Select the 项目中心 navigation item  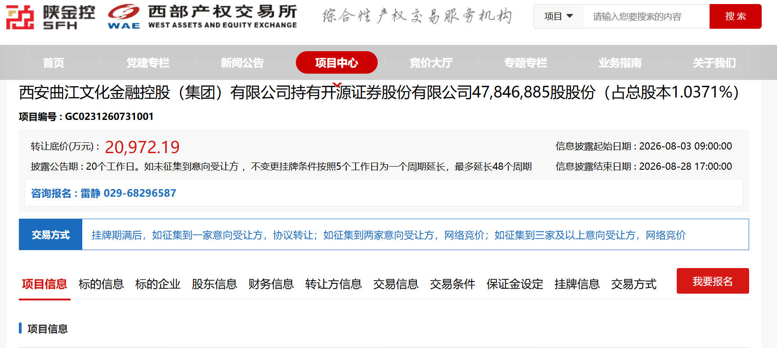click(x=337, y=62)
